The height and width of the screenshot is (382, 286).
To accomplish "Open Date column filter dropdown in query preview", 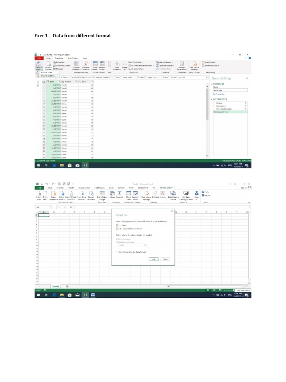I will pyautogui.click(x=59, y=82).
